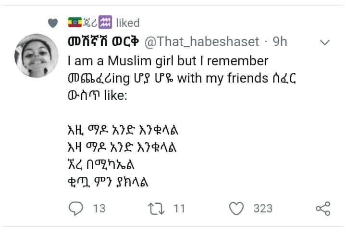This screenshot has height=234, width=346.
Task: Open the author's profile picture
Action: 37,56
